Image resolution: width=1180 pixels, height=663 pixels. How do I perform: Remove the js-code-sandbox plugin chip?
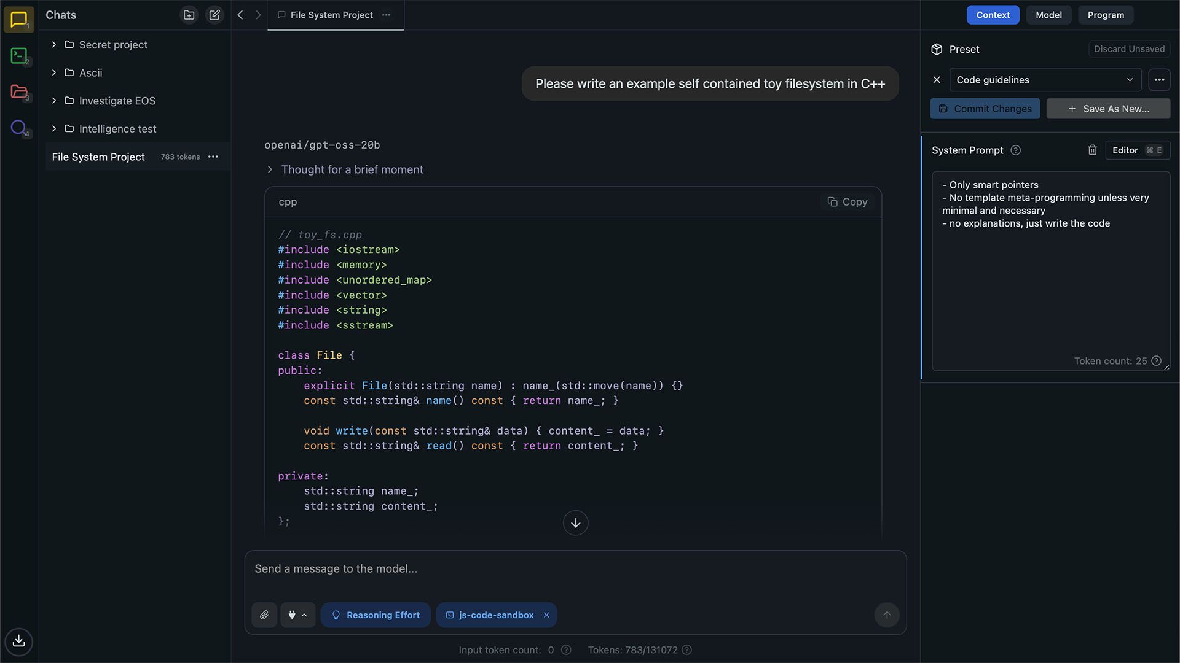coord(546,615)
